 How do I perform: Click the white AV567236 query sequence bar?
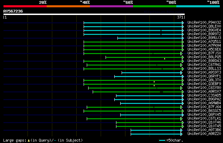pos(94,14)
